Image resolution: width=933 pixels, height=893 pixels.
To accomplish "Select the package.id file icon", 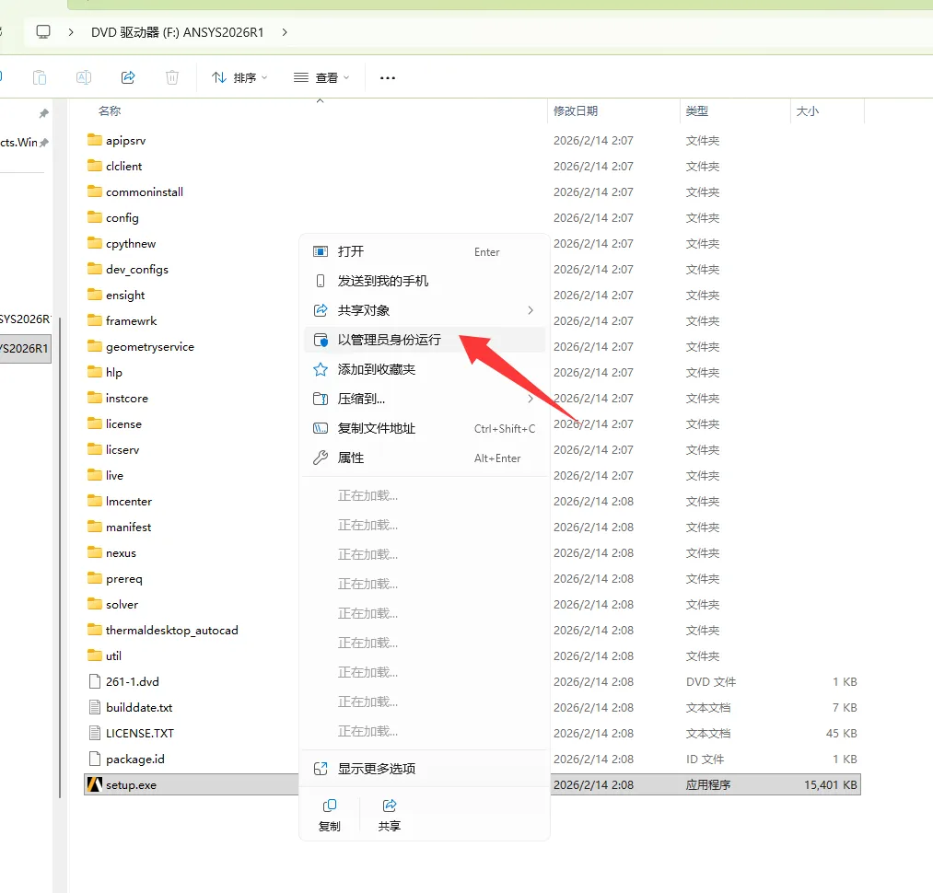I will [x=95, y=760].
